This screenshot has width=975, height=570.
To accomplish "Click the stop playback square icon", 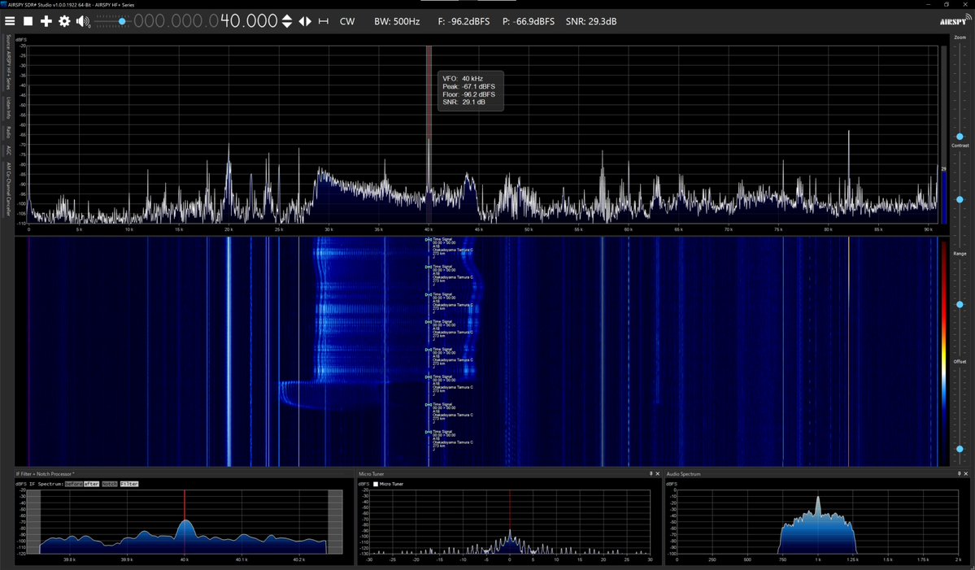I will click(x=28, y=21).
